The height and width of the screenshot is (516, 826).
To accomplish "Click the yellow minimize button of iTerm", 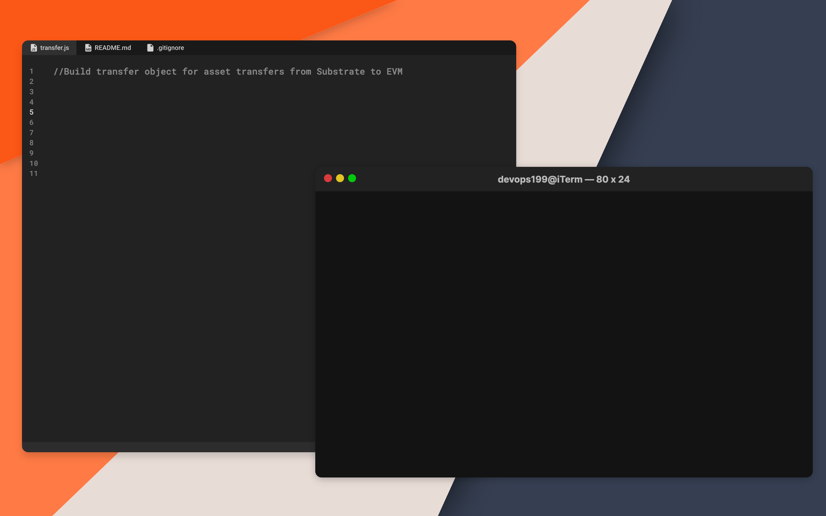I will click(340, 178).
